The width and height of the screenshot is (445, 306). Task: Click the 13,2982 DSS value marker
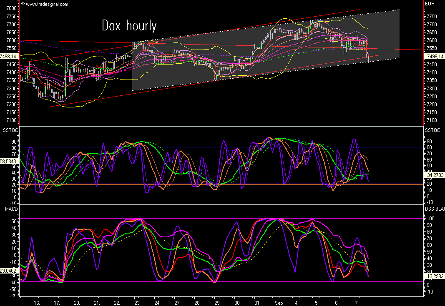(434, 276)
